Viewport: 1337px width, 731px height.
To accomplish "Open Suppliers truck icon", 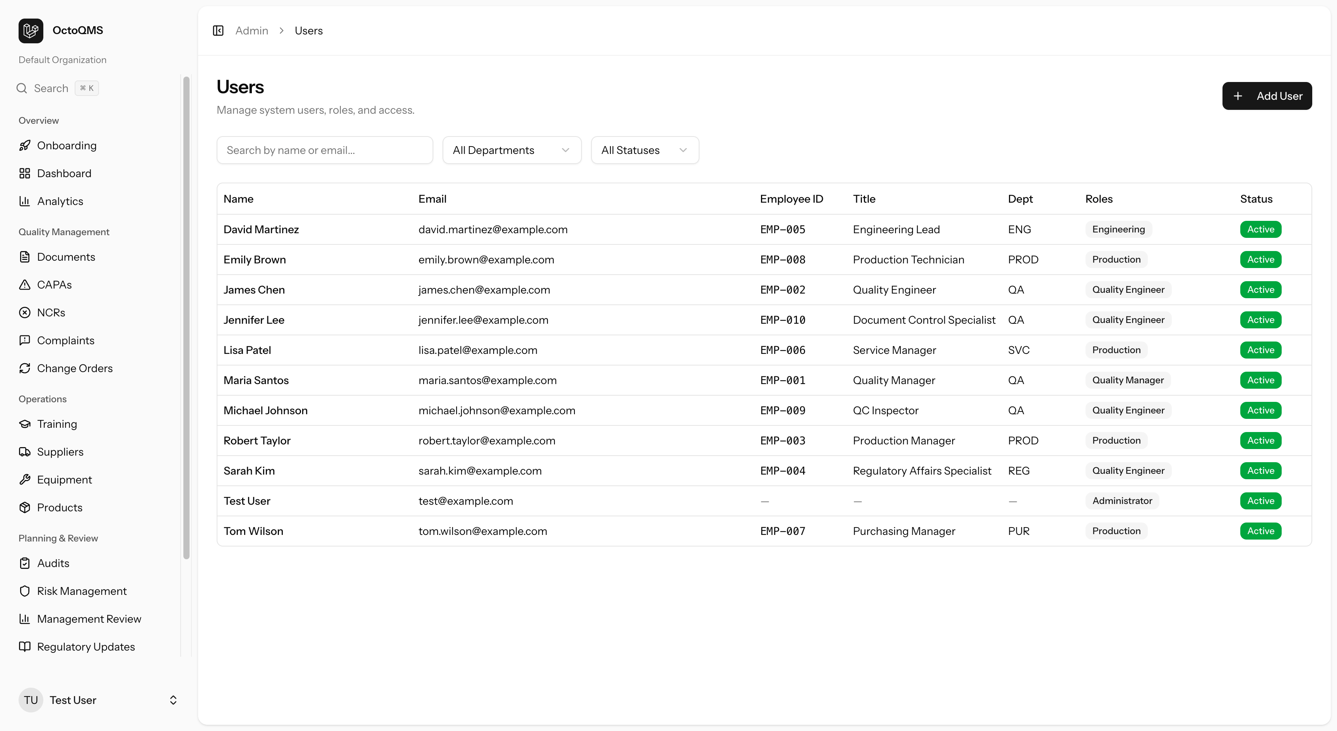I will coord(24,451).
